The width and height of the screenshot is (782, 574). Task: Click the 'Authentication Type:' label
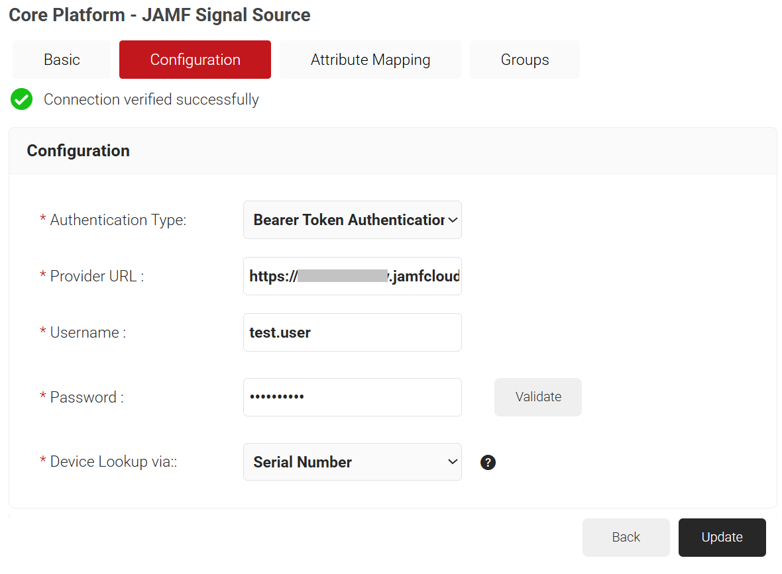(118, 220)
